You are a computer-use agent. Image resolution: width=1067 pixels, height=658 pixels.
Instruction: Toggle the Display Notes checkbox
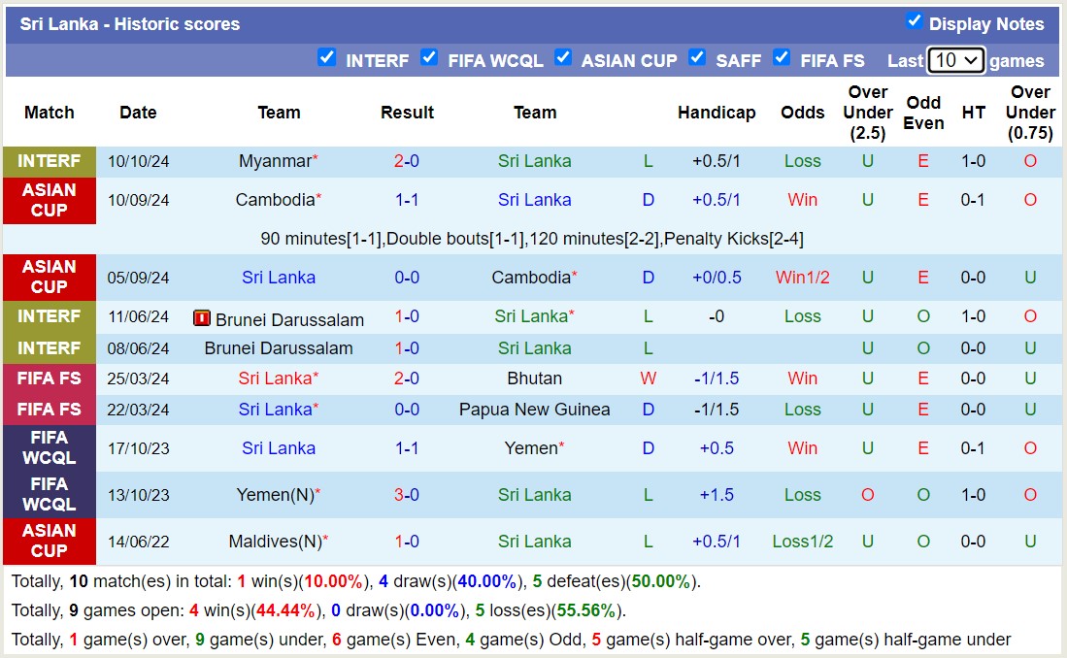914,21
